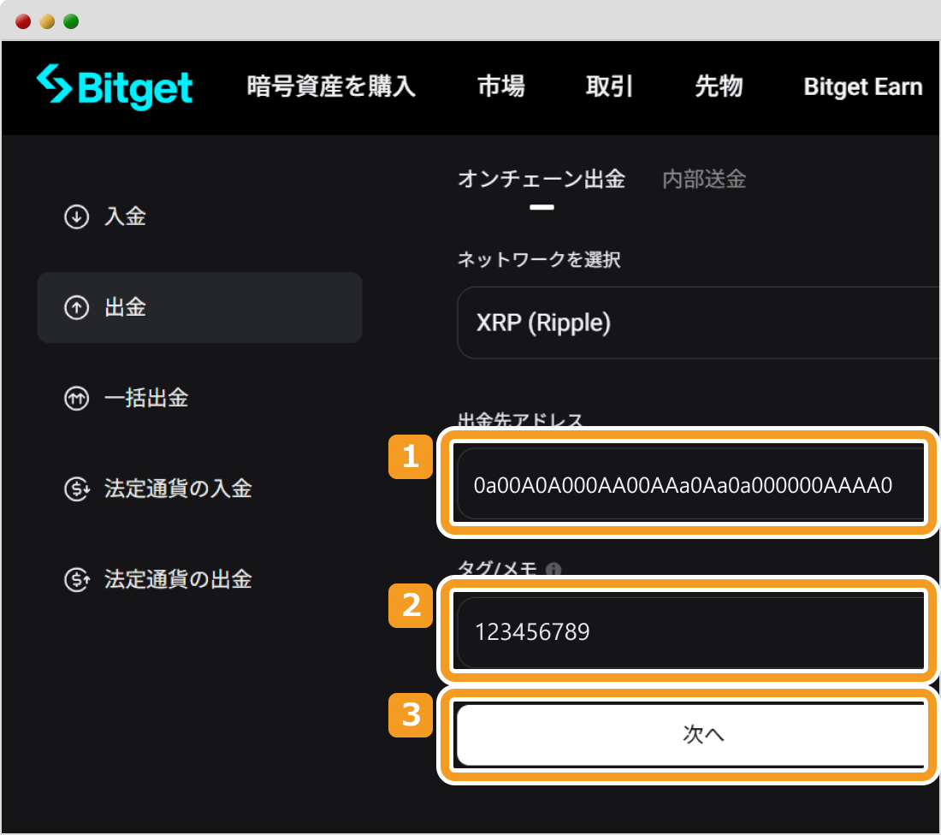Click the Bitget logo
The height and width of the screenshot is (835, 941).
coord(114,86)
